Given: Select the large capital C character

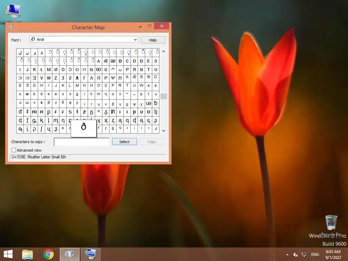Looking at the screenshot, I should pyautogui.click(x=127, y=61).
